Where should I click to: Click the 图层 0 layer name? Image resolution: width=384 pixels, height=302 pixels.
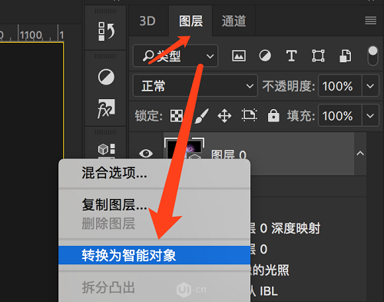pyautogui.click(x=229, y=155)
